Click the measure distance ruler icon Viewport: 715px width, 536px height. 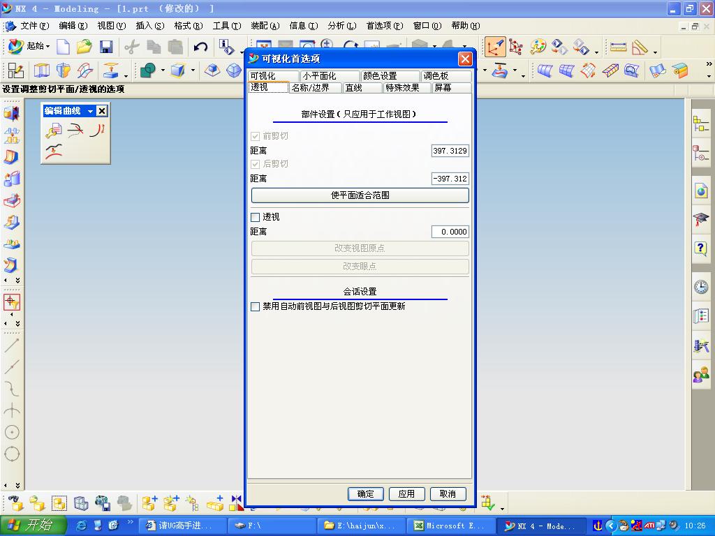[x=619, y=47]
